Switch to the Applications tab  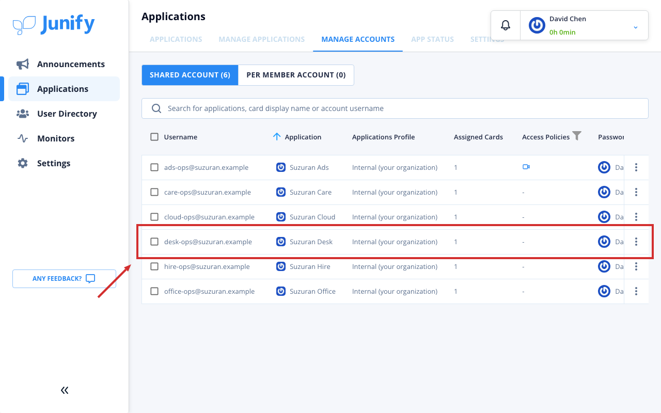point(176,39)
